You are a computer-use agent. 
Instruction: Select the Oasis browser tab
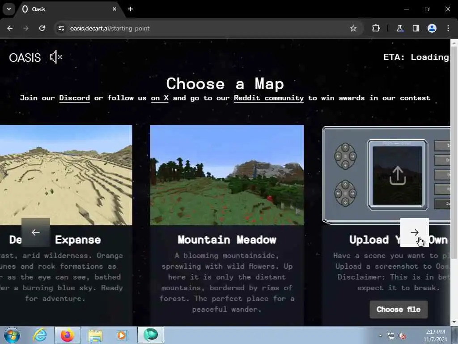pos(69,9)
